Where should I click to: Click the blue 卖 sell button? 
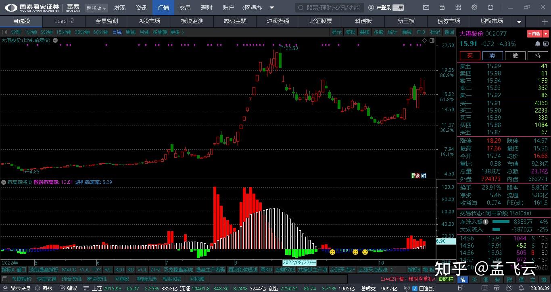click(x=493, y=56)
